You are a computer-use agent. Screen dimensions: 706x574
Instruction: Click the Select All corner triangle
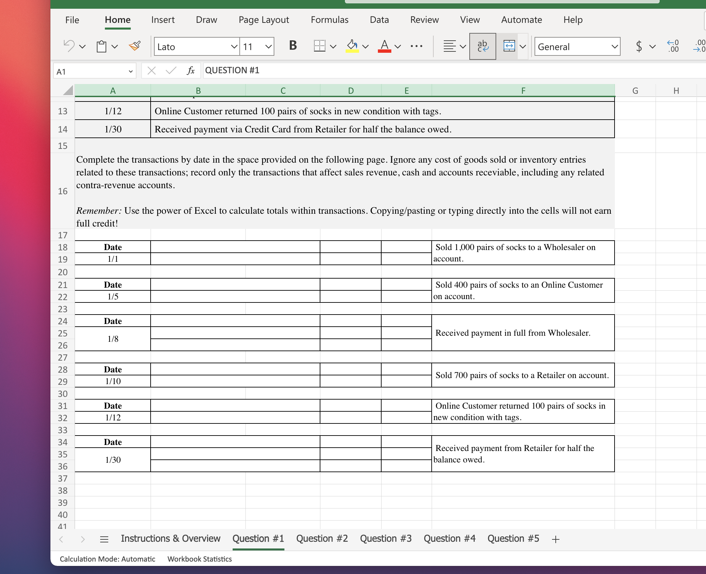pyautogui.click(x=68, y=90)
